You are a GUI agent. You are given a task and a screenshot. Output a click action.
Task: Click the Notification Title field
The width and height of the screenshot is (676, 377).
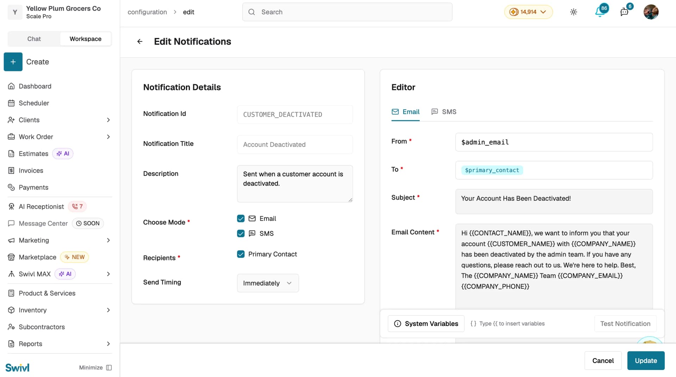pyautogui.click(x=295, y=144)
